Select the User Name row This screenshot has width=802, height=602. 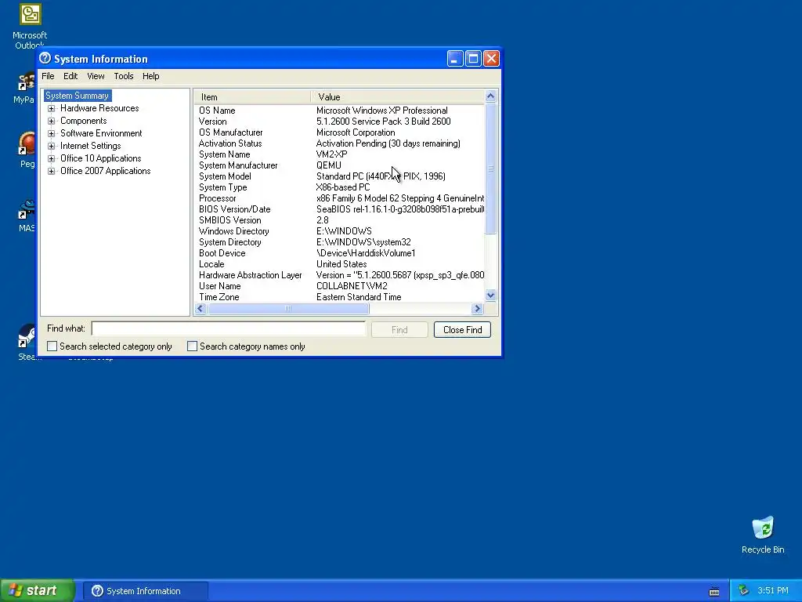(x=339, y=286)
